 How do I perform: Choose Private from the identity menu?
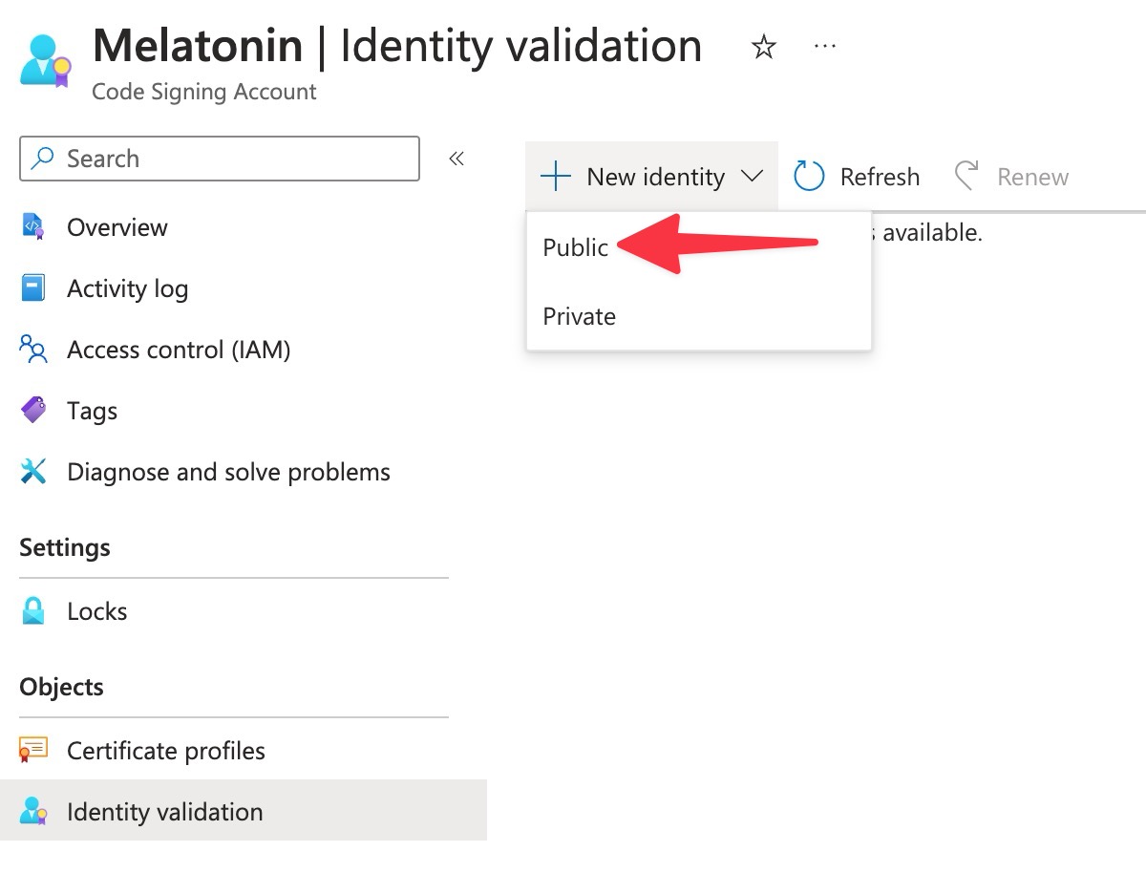pyautogui.click(x=579, y=316)
